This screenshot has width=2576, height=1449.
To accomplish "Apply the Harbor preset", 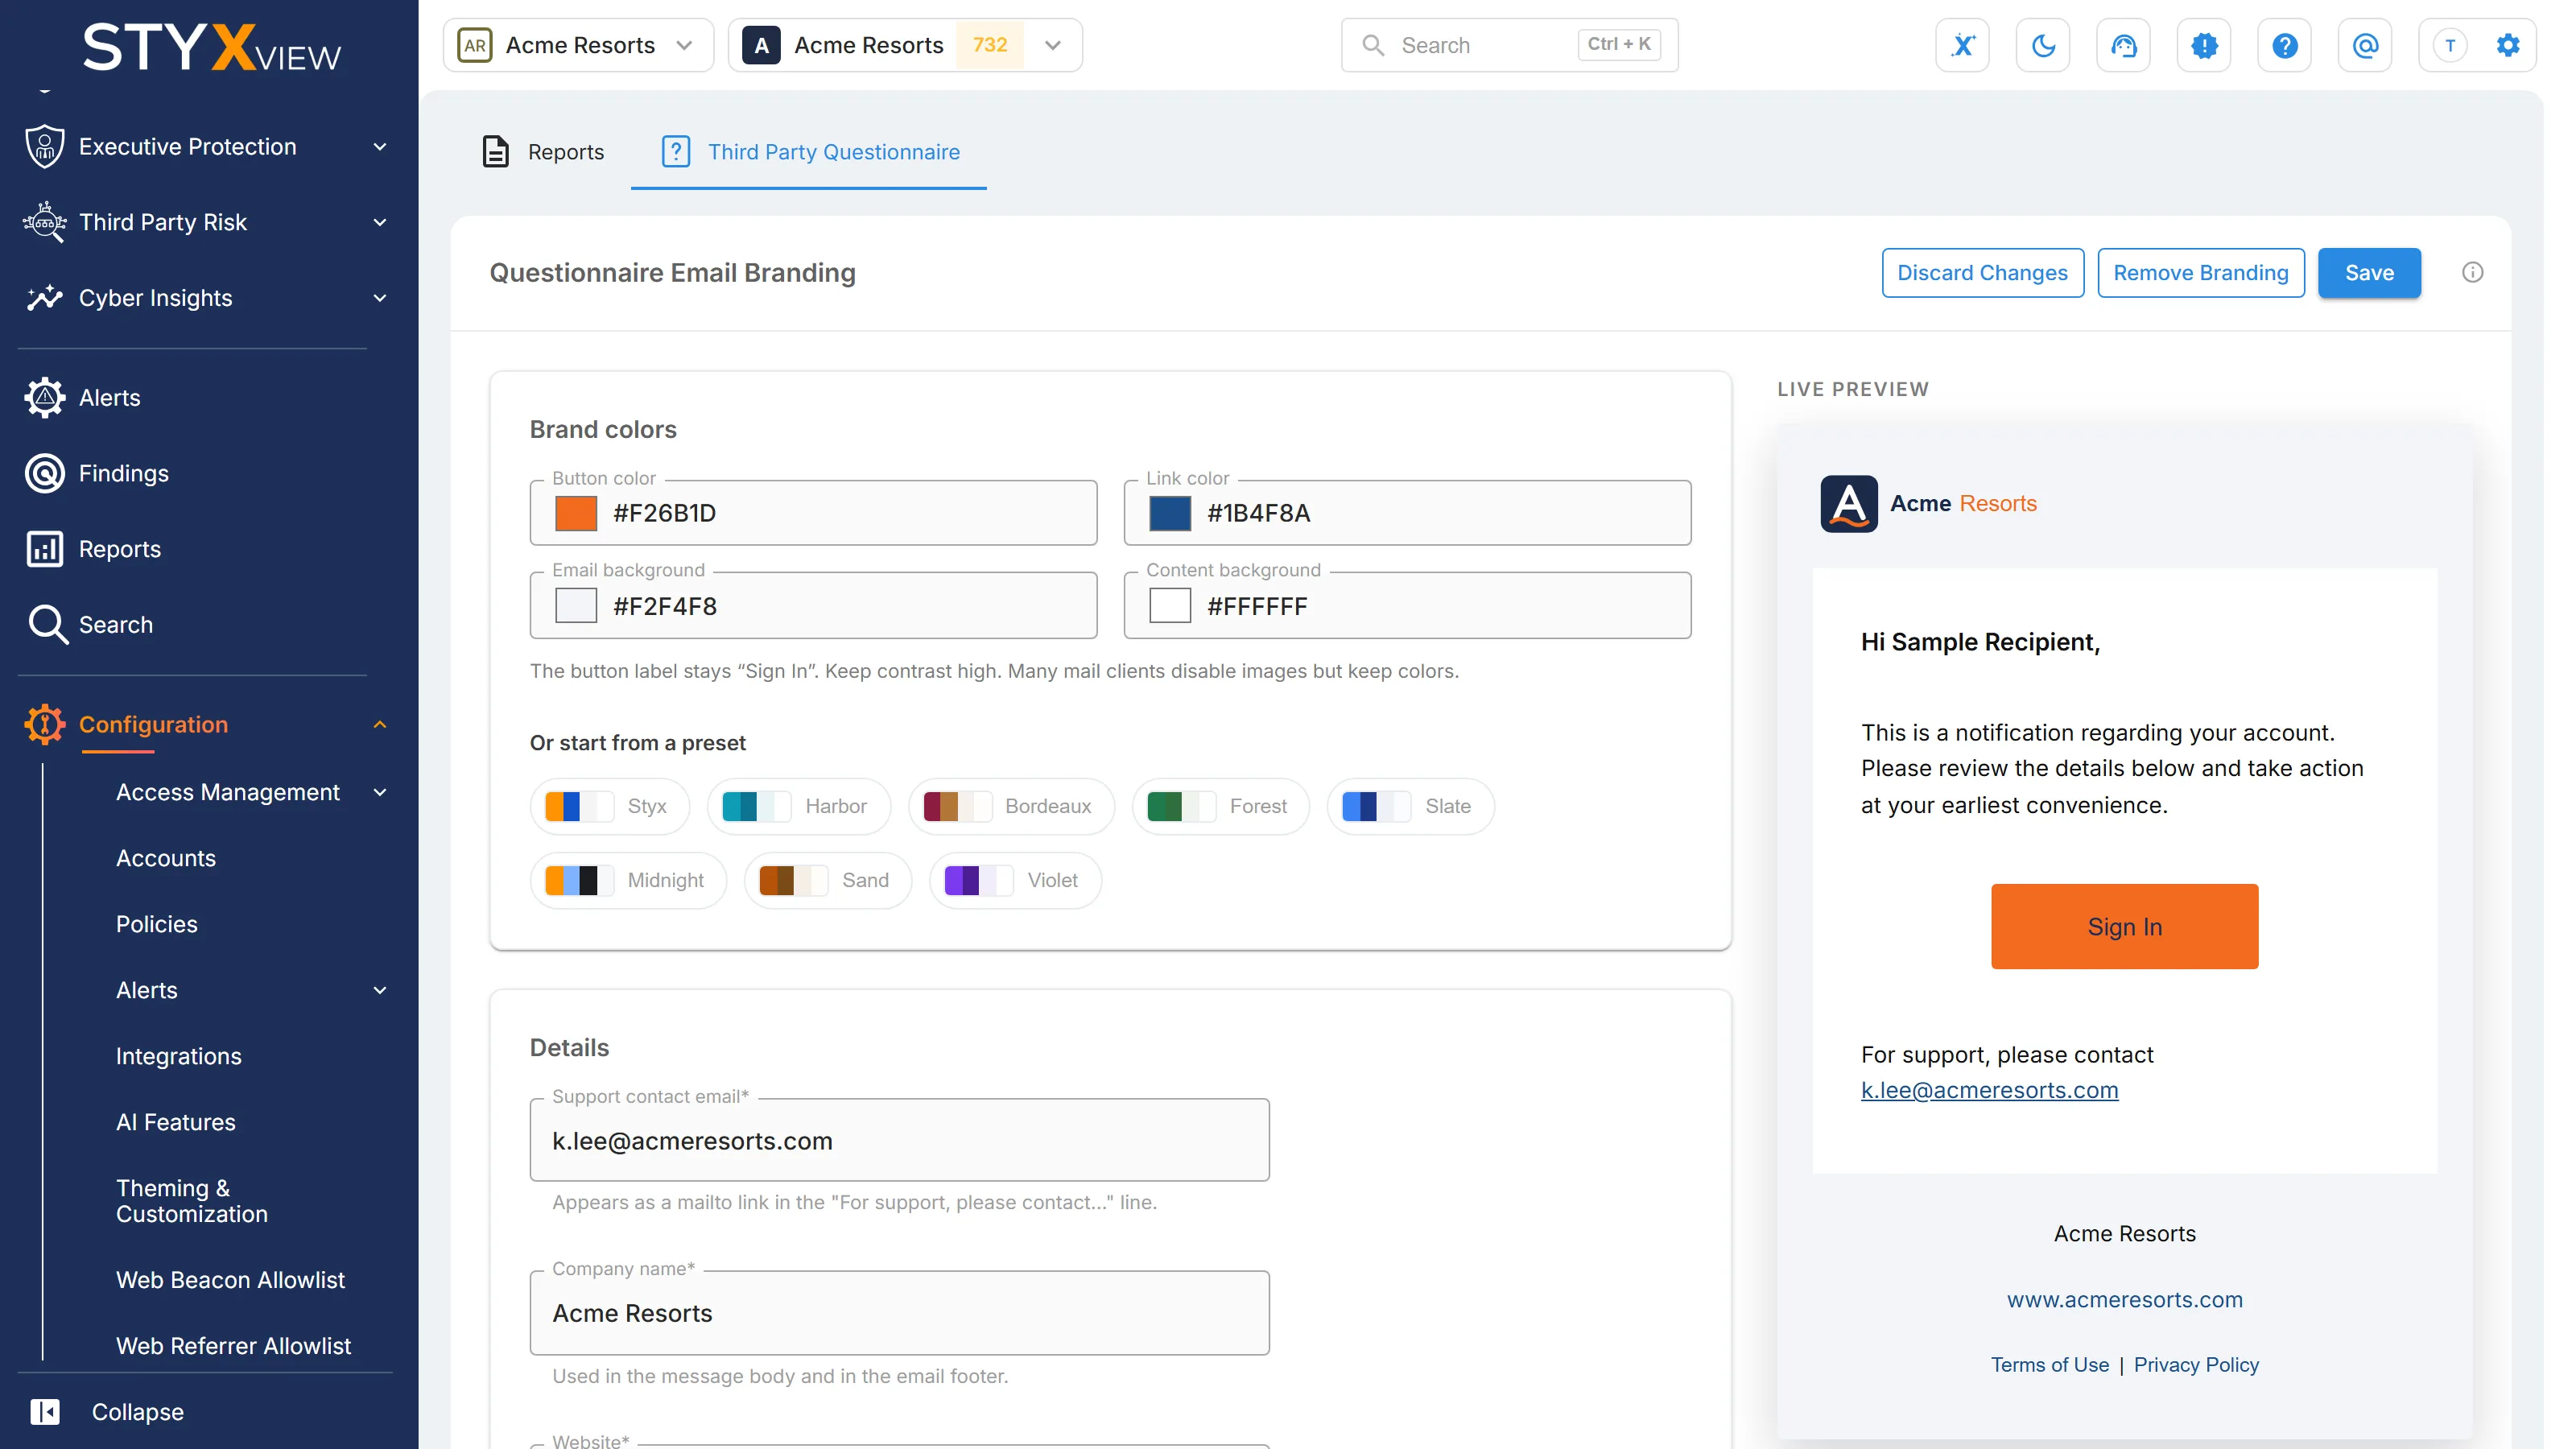I will [x=798, y=806].
